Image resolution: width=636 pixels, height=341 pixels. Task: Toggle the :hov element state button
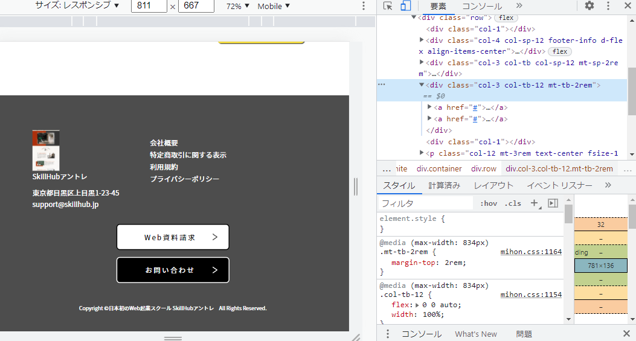click(x=489, y=203)
